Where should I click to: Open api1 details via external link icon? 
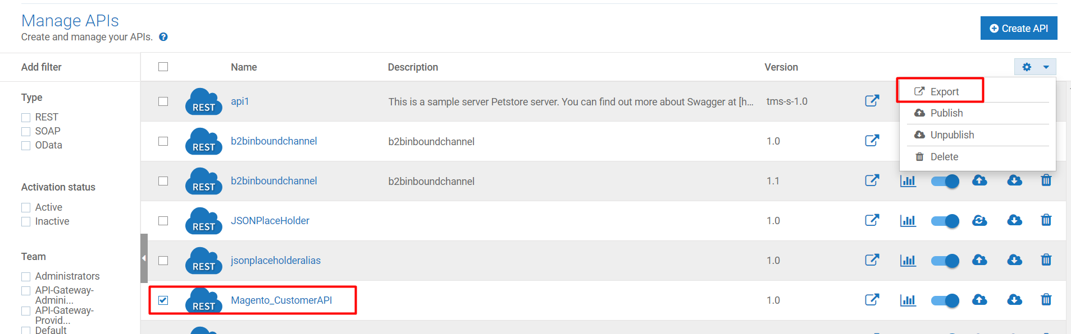(872, 101)
